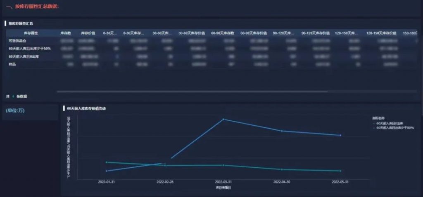The image size is (423, 197).
Task: Click the 2022-01-31 x-axis date label
Action: click(x=107, y=181)
